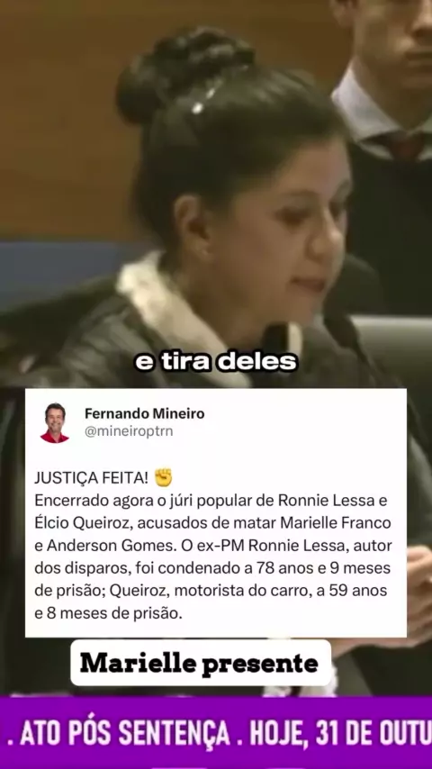Screen dimensions: 432x769
Task: Click the 'JUSTIÇA FEITA!' heading text
Action: click(x=92, y=477)
